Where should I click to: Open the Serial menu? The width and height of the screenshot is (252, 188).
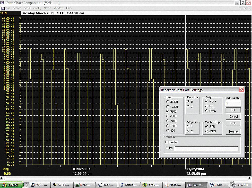pos(27,8)
